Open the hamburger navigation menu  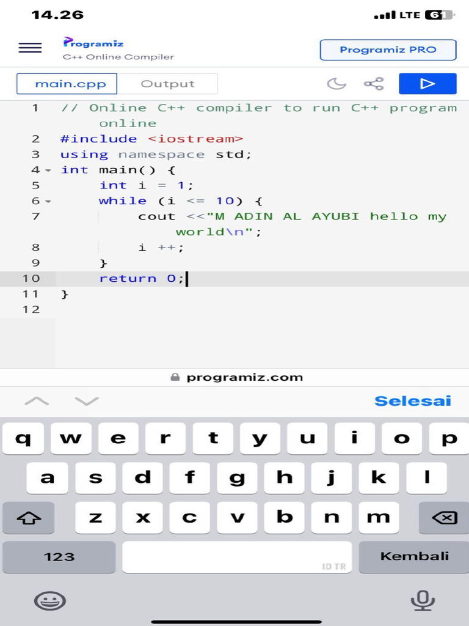[30, 48]
